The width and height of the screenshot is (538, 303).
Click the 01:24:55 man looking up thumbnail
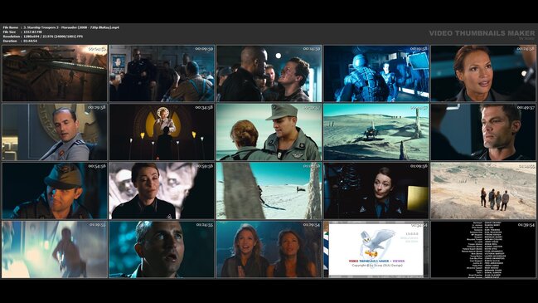coord(162,249)
